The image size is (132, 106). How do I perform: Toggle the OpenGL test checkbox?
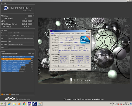[x=33, y=16]
